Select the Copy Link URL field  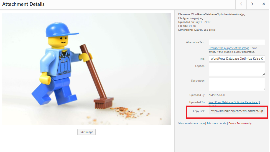pos(237,111)
